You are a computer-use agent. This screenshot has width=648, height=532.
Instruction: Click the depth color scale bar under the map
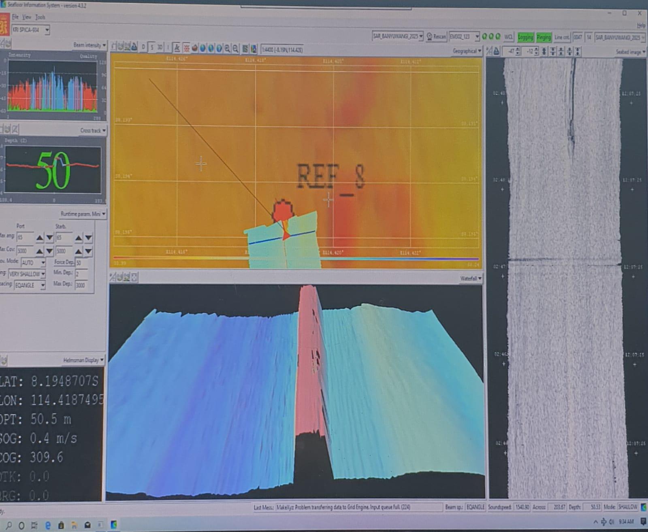tap(296, 258)
